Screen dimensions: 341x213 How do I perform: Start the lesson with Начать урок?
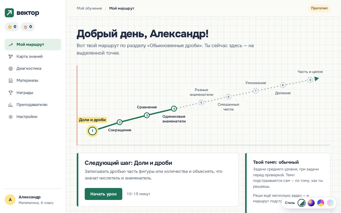point(103,194)
